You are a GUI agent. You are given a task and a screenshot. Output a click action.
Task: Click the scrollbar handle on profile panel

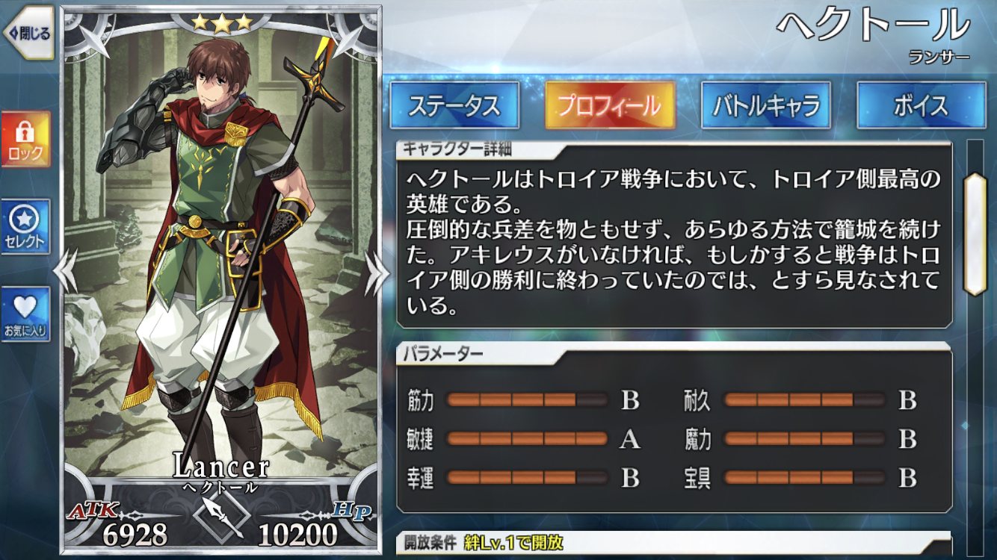(x=975, y=234)
